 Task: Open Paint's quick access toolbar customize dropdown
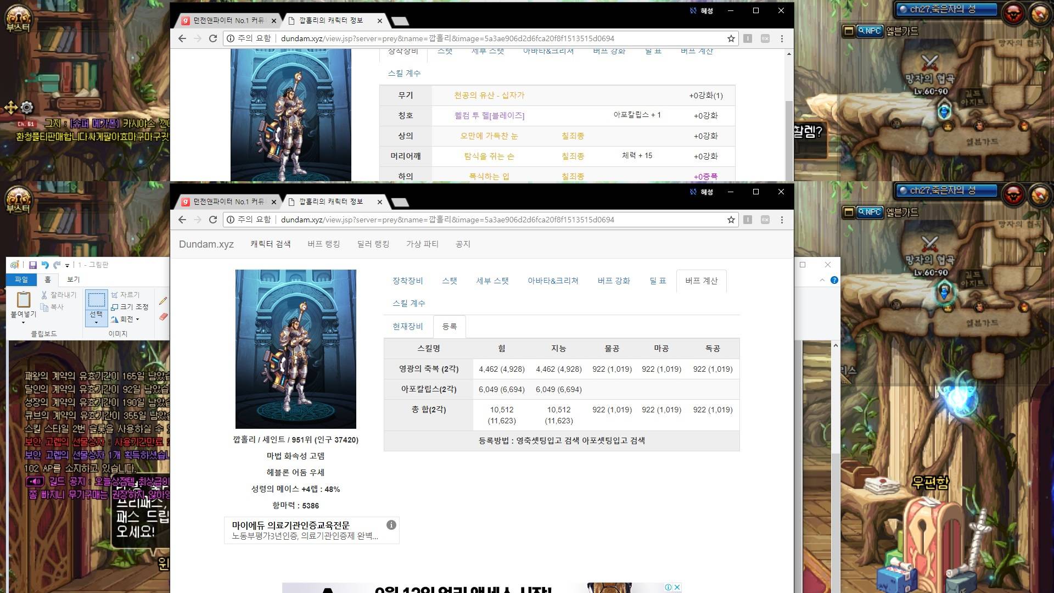pyautogui.click(x=67, y=266)
